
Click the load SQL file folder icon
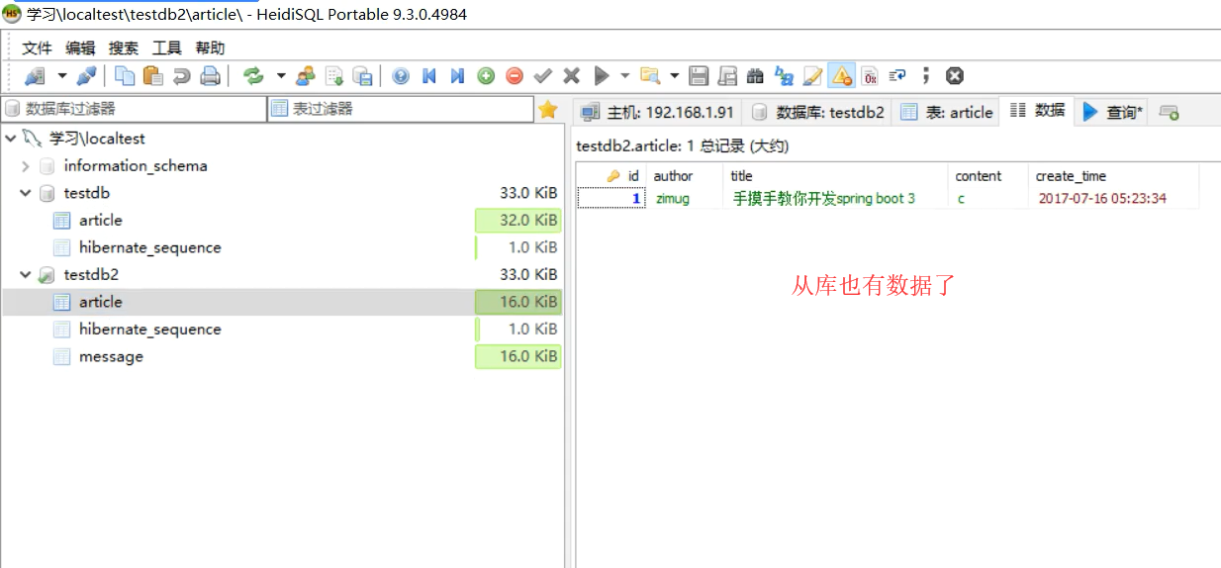[649, 76]
